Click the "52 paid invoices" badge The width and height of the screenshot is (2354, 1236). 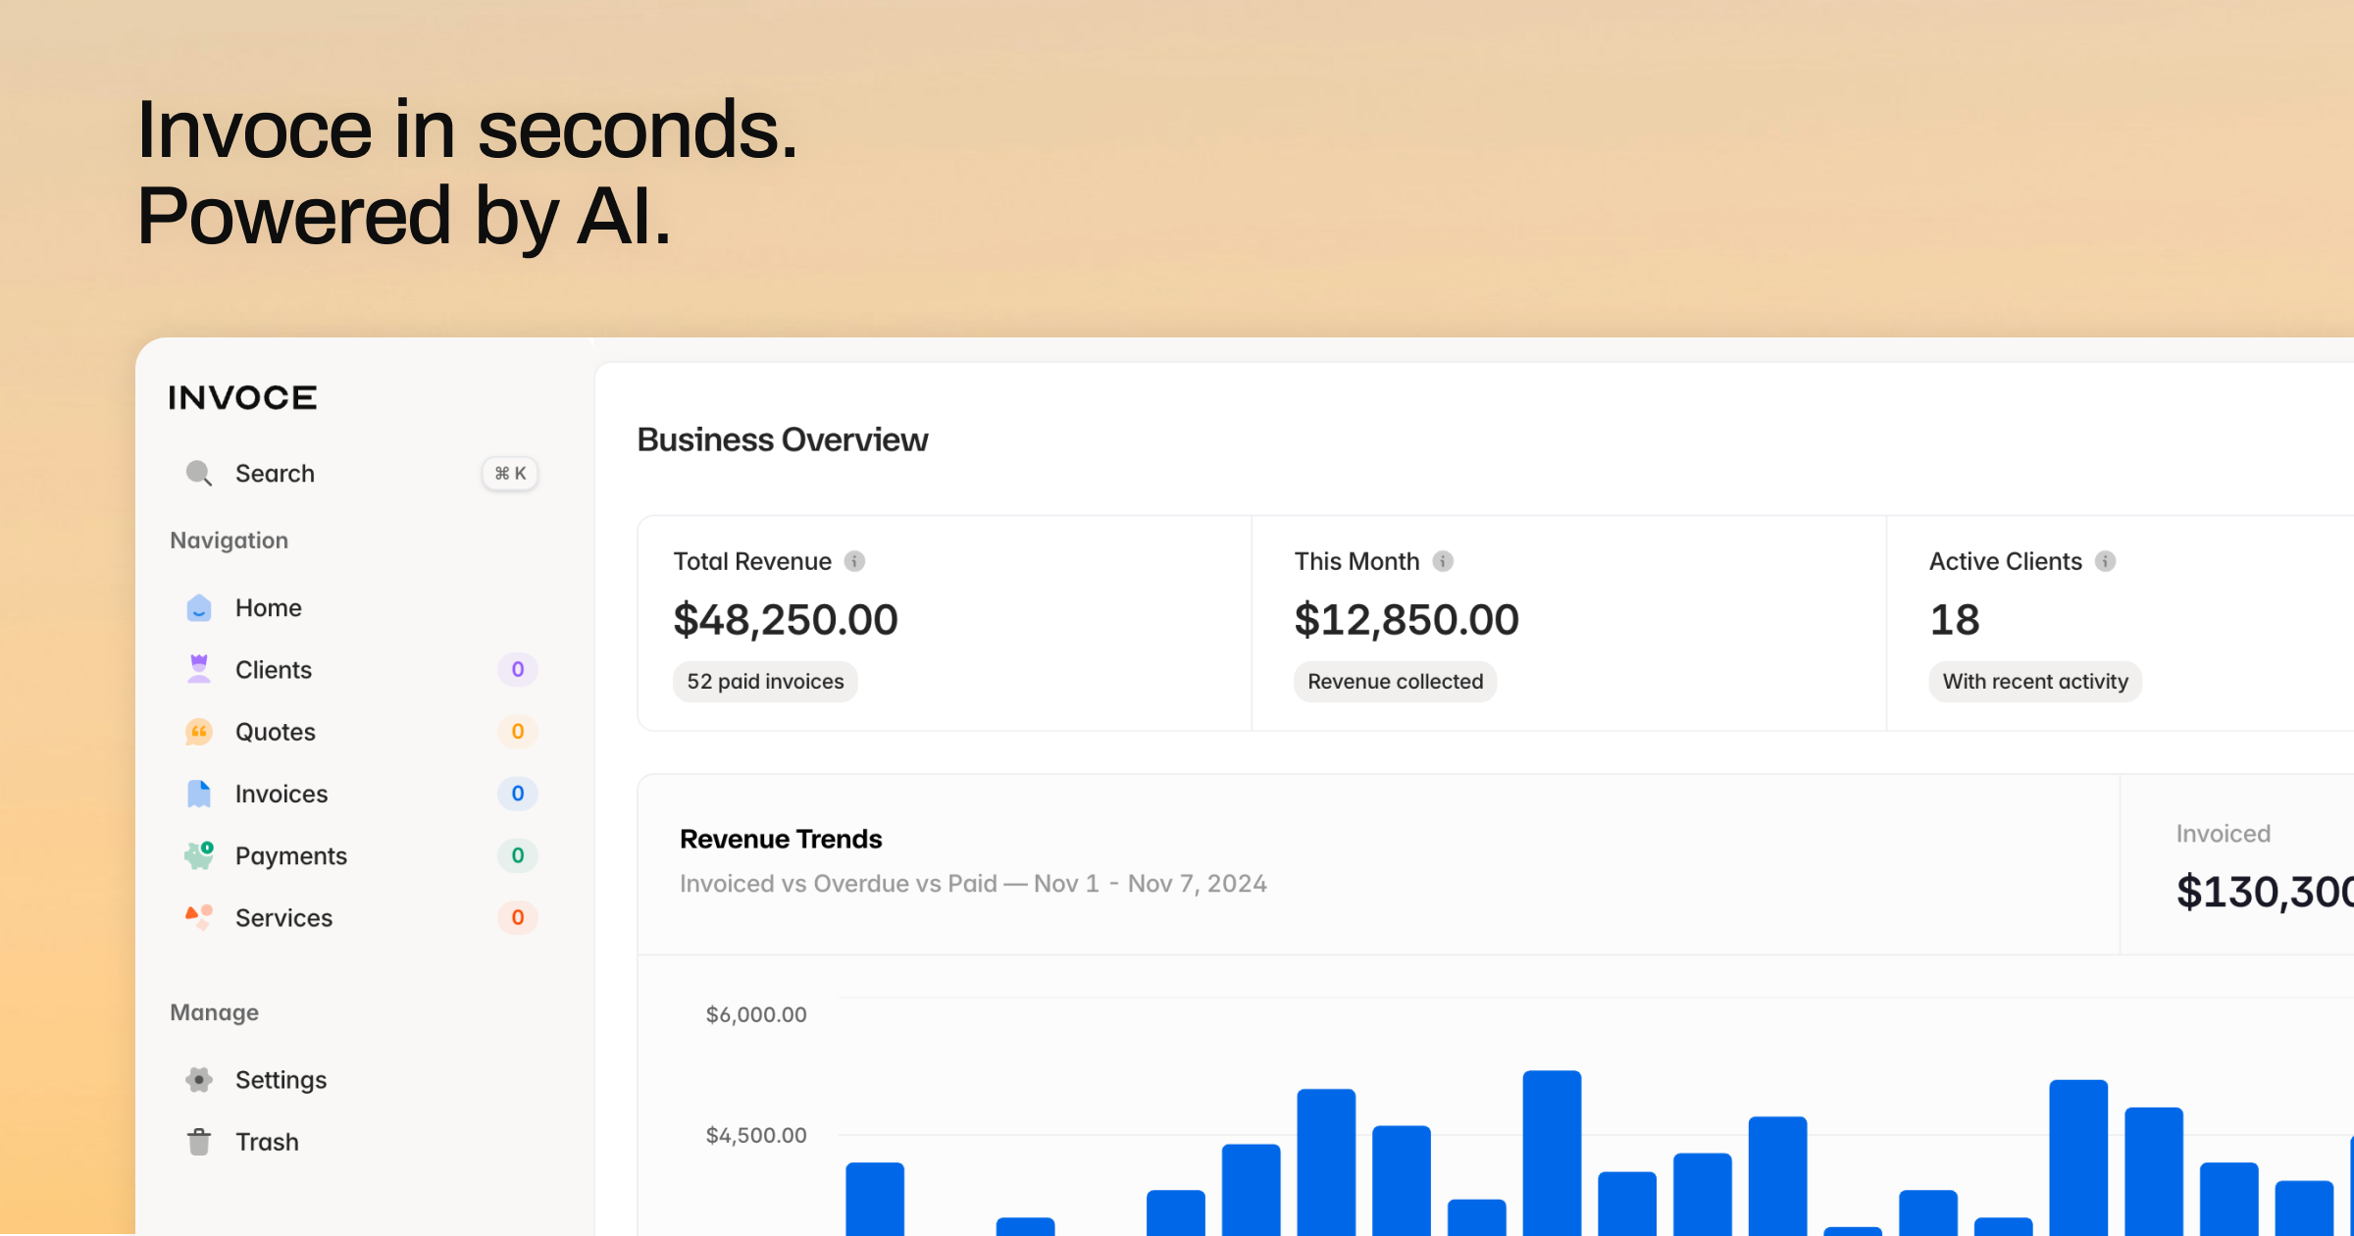coord(765,681)
